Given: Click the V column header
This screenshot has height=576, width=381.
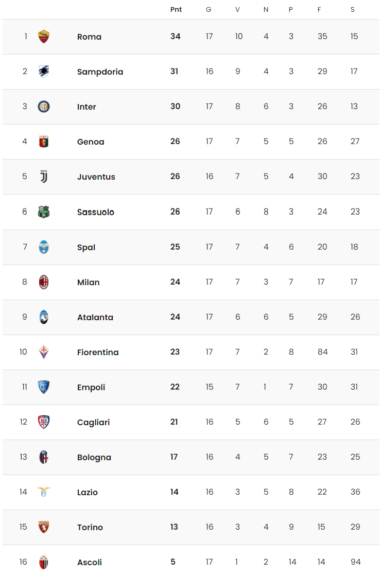Looking at the screenshot, I should 237,10.
